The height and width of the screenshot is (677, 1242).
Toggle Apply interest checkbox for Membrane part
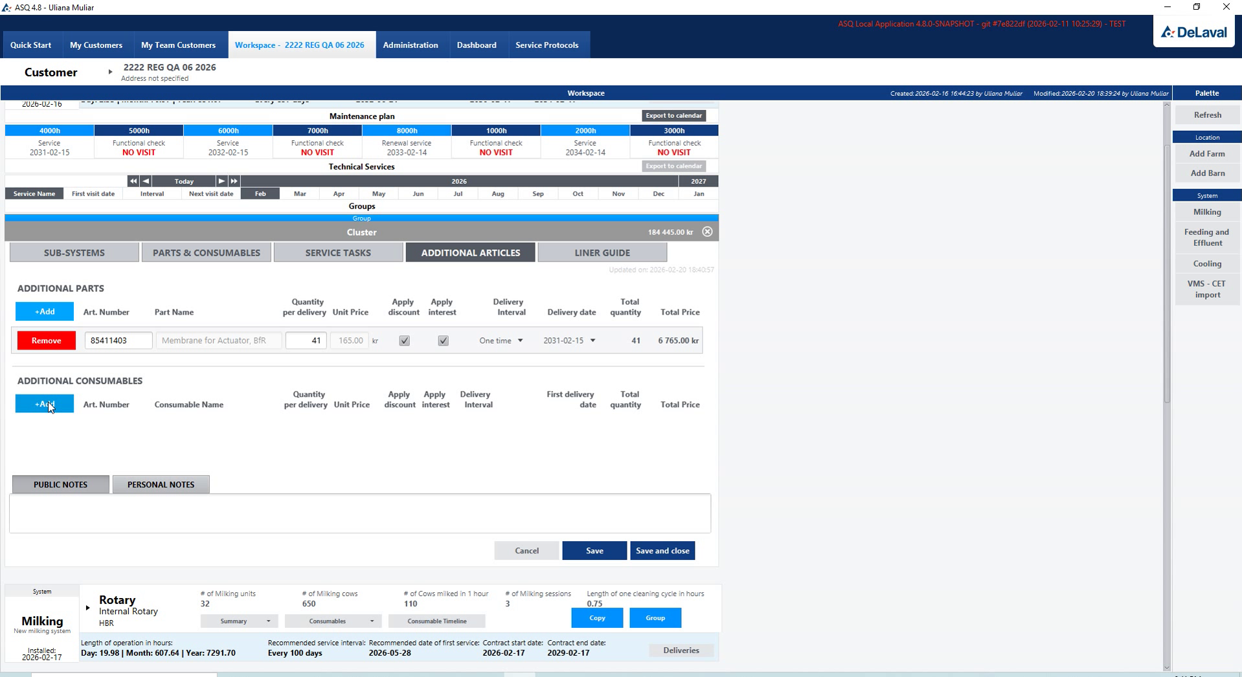(443, 340)
